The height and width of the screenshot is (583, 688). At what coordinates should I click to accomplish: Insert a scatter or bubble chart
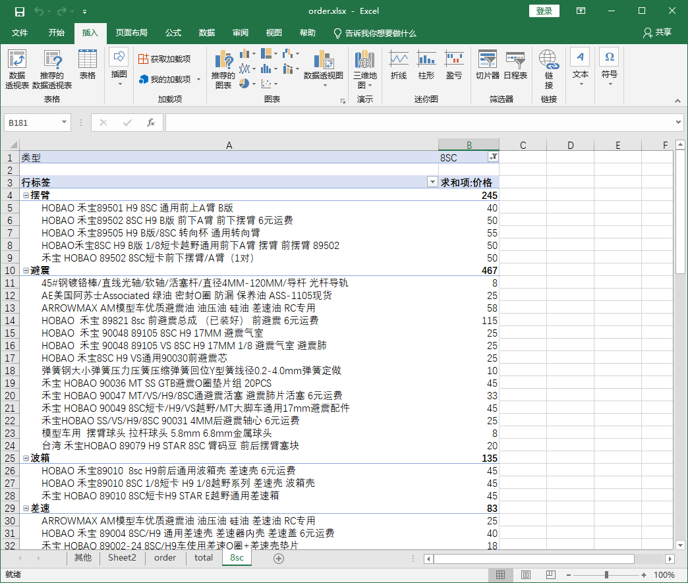pos(269,84)
